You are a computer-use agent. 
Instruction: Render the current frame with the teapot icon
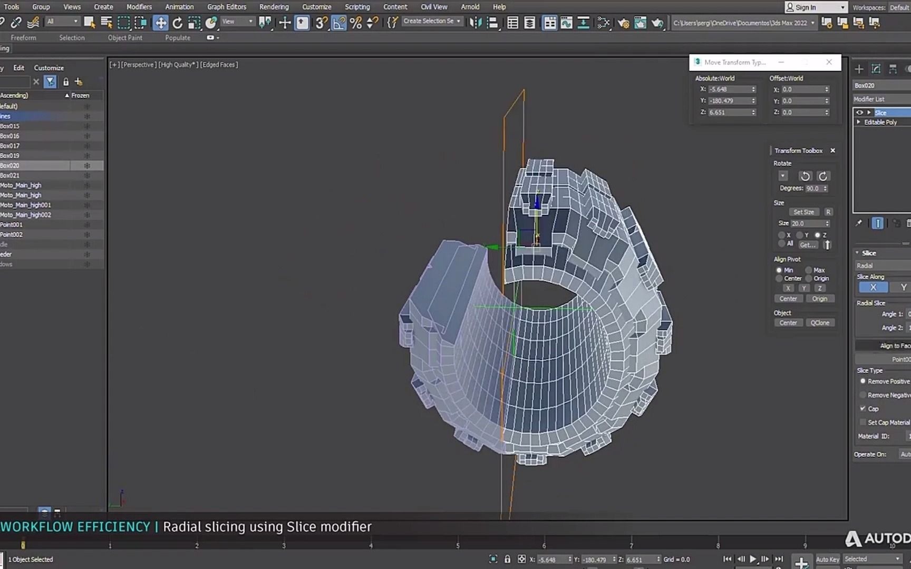(x=657, y=23)
